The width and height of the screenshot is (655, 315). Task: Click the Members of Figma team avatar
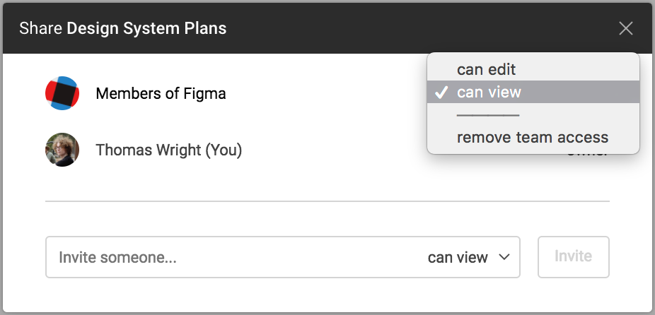tap(62, 93)
